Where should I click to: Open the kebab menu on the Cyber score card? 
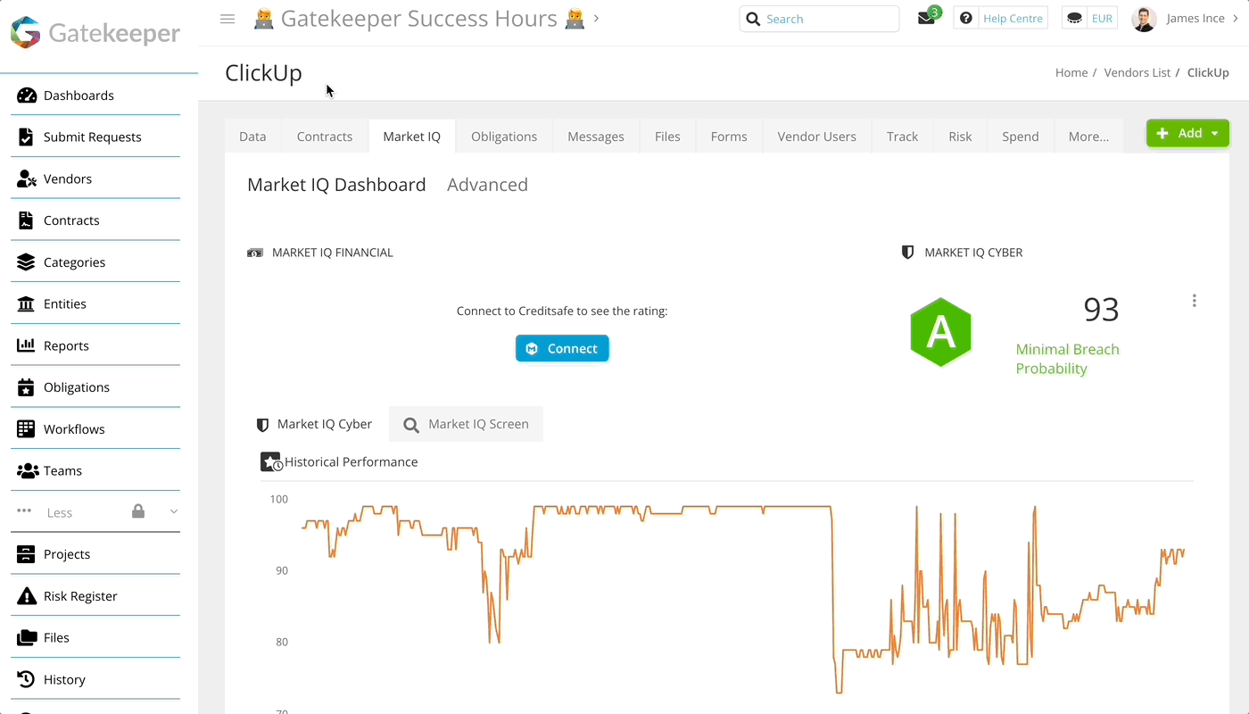click(x=1194, y=300)
